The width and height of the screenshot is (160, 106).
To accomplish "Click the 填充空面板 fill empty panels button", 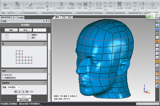I will point(24,100).
